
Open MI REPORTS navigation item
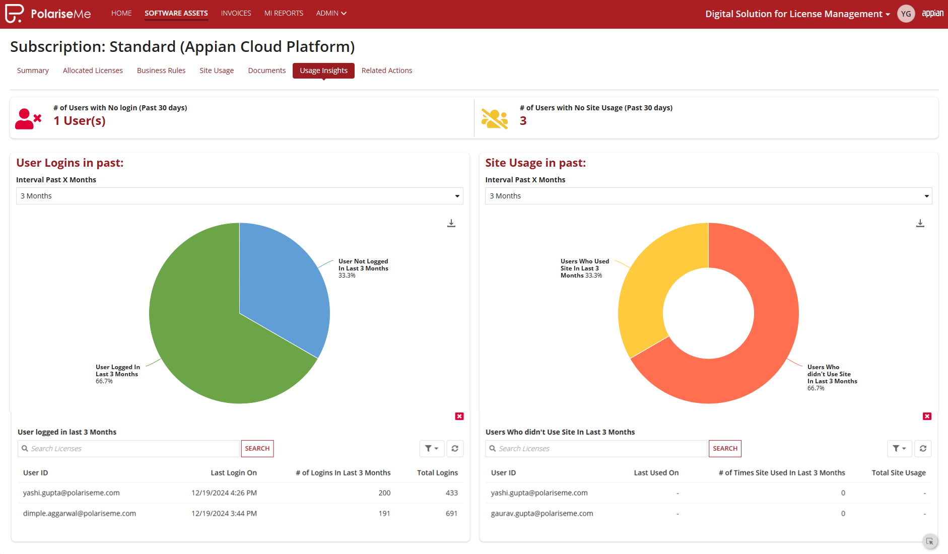click(284, 13)
